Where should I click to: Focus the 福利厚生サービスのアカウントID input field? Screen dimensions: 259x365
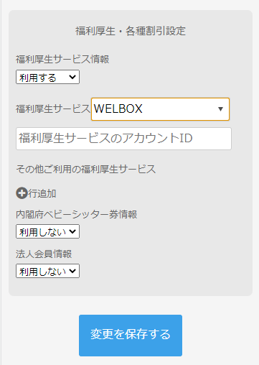[x=123, y=139]
